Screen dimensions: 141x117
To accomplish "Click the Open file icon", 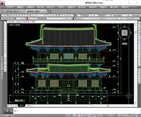I will (x=5, y=15).
